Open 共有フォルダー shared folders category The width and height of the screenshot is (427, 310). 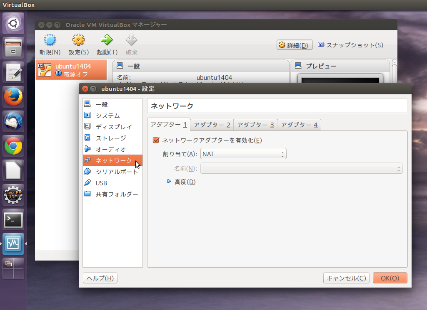pos(112,194)
